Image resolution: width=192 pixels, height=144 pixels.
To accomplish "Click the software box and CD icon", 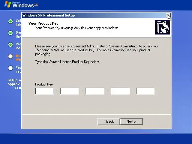I will click(x=162, y=27).
